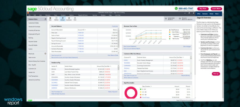This screenshot has width=240, height=107.
Task: Sort by Account ID column arrow
Action: click(x=85, y=30)
